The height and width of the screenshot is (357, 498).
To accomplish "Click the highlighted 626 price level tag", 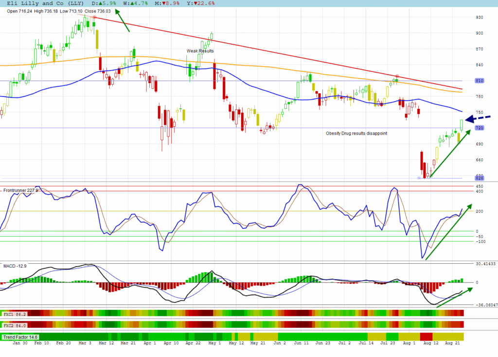I will pos(479,178).
